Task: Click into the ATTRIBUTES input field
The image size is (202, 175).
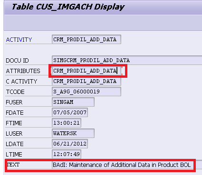Action: tap(87, 71)
